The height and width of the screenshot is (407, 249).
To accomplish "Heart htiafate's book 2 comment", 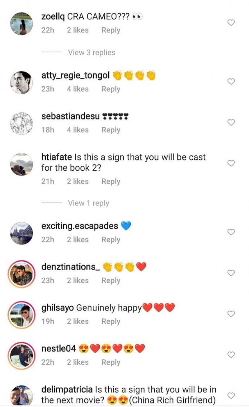I will click(x=231, y=163).
